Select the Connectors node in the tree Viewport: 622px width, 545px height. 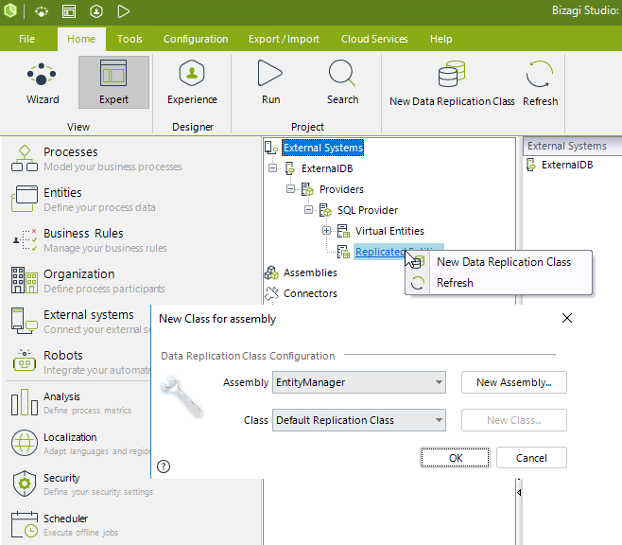coord(310,293)
